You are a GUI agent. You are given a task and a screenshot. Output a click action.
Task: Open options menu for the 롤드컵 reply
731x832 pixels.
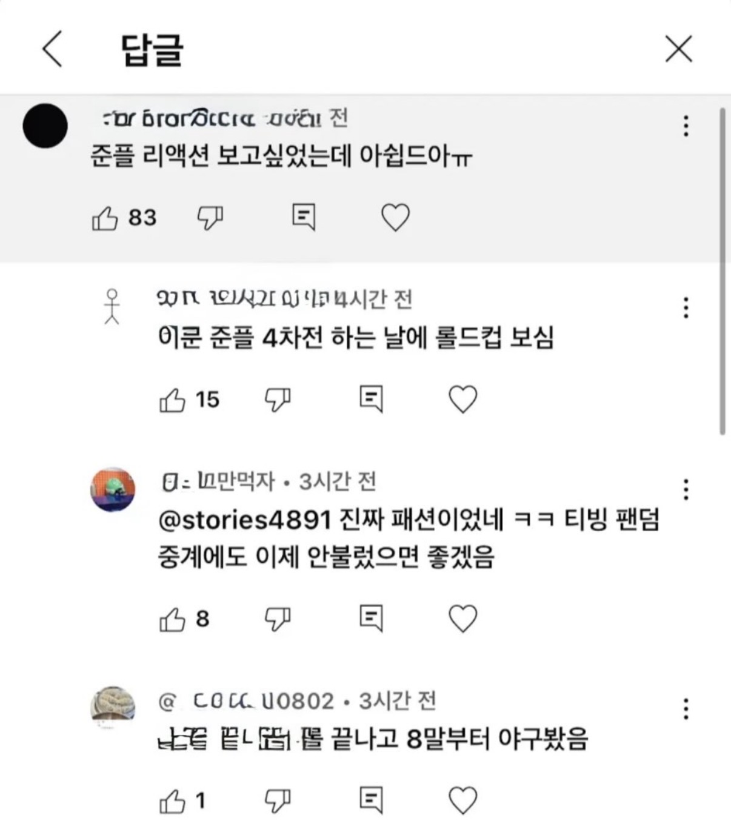pos(686,308)
